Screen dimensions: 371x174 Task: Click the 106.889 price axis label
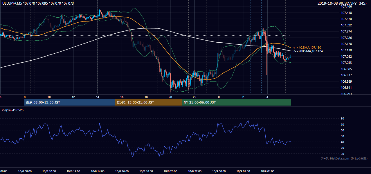pos(346,81)
